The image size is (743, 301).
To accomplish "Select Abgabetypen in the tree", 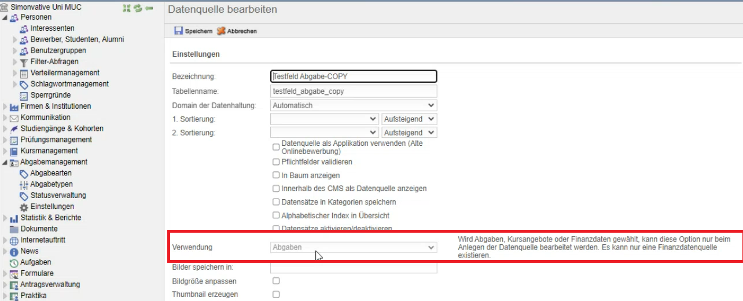I will pos(51,185).
